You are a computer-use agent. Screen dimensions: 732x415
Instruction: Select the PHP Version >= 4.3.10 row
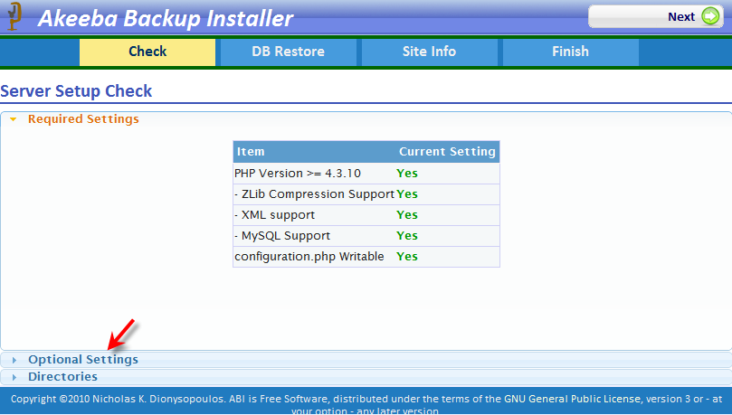(x=366, y=174)
